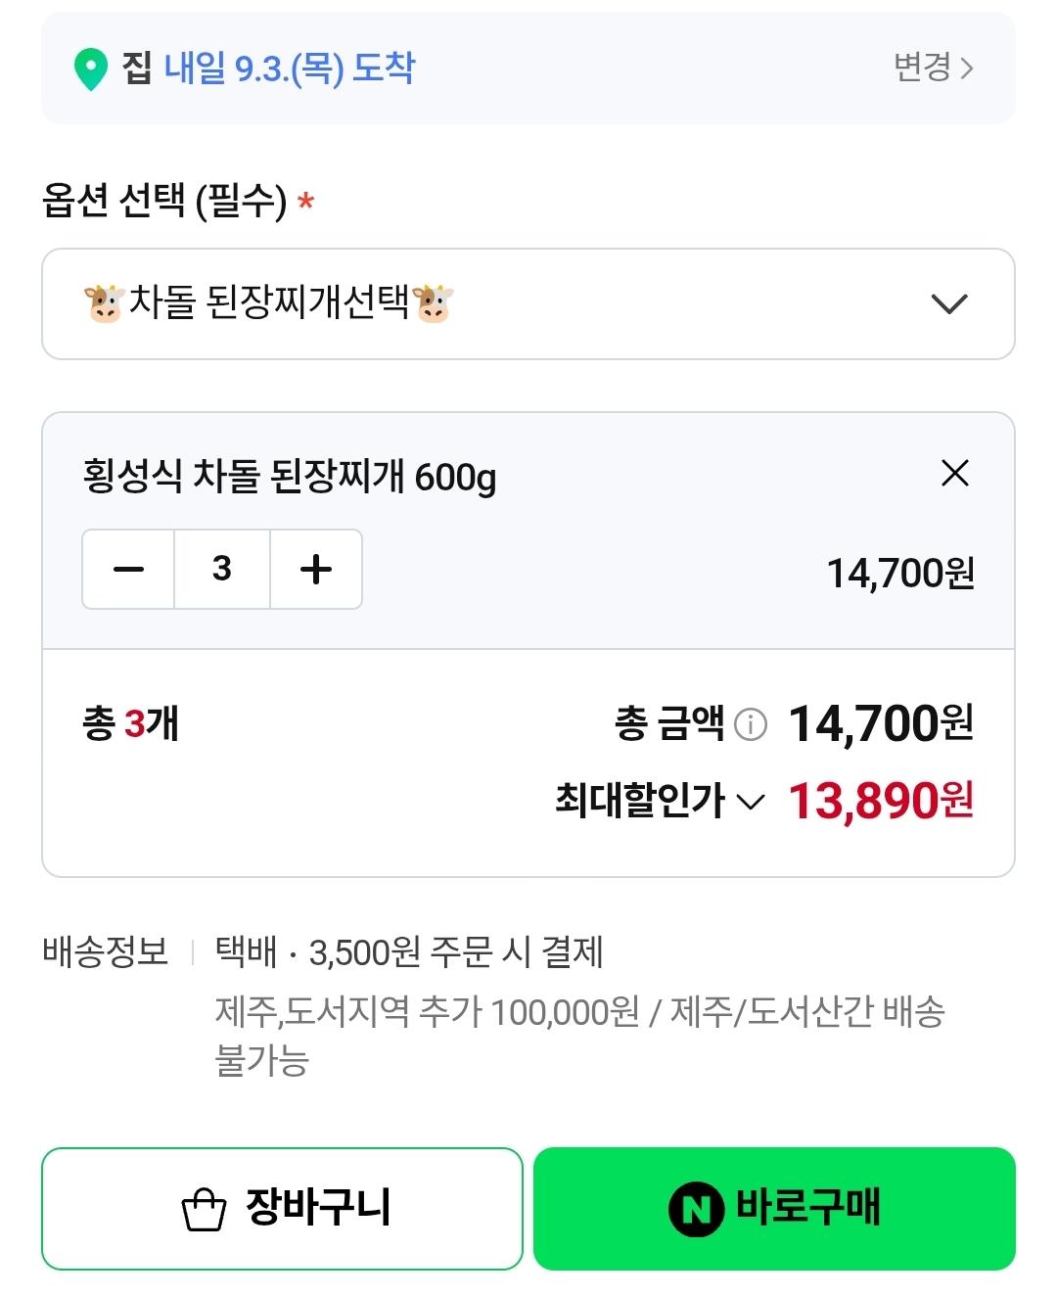Image resolution: width=1057 pixels, height=1296 pixels.
Task: Click the shopping bag icon
Action: [x=204, y=1210]
